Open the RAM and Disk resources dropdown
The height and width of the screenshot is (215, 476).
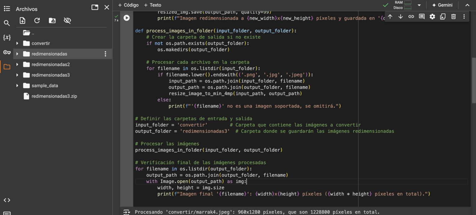(x=419, y=5)
